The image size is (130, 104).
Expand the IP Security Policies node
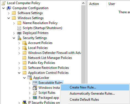(x=19, y=103)
